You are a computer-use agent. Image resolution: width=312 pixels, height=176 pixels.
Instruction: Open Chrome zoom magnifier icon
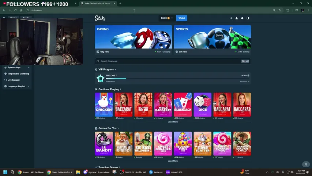(x=274, y=10)
